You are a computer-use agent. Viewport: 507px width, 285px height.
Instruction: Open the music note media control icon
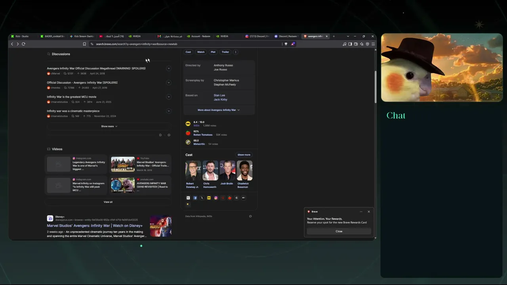(344, 44)
